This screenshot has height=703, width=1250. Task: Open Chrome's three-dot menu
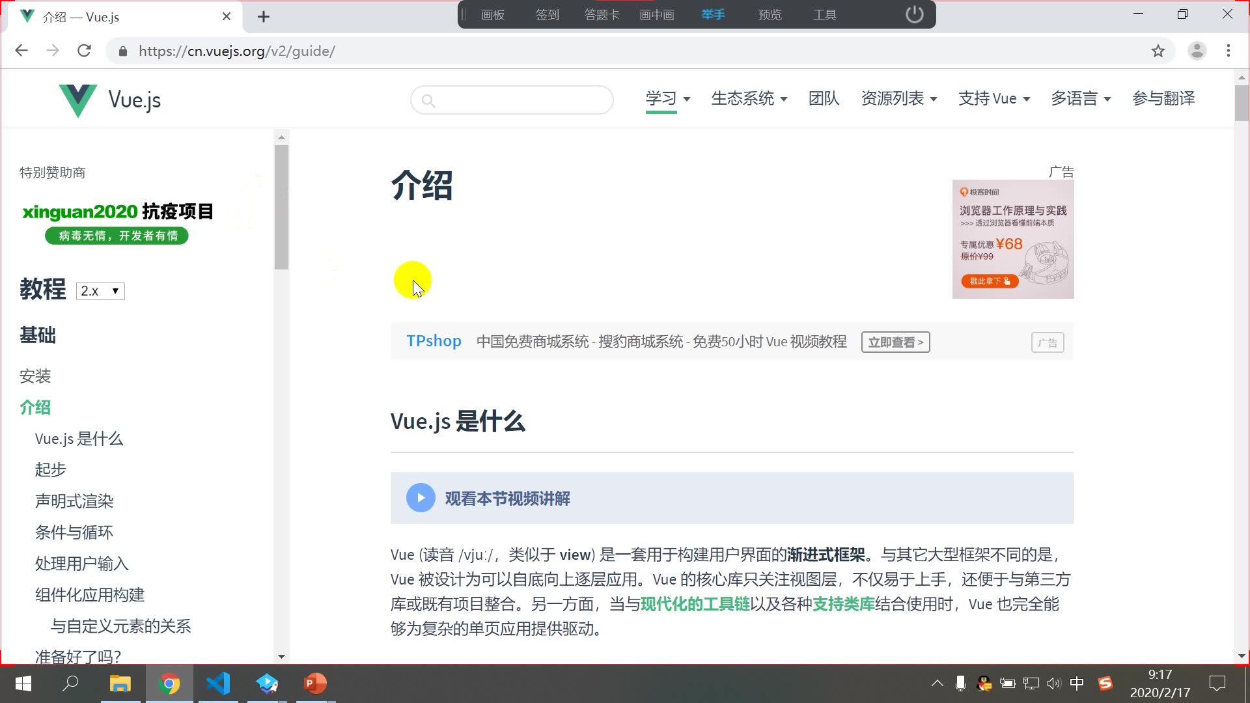(x=1229, y=51)
